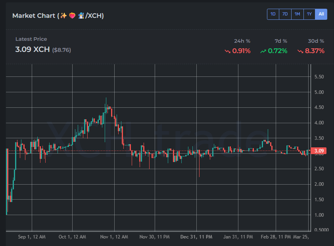This screenshot has height=246, width=334.
Task: Click the Jan 31, 11 PM axis label
Action: (x=238, y=237)
